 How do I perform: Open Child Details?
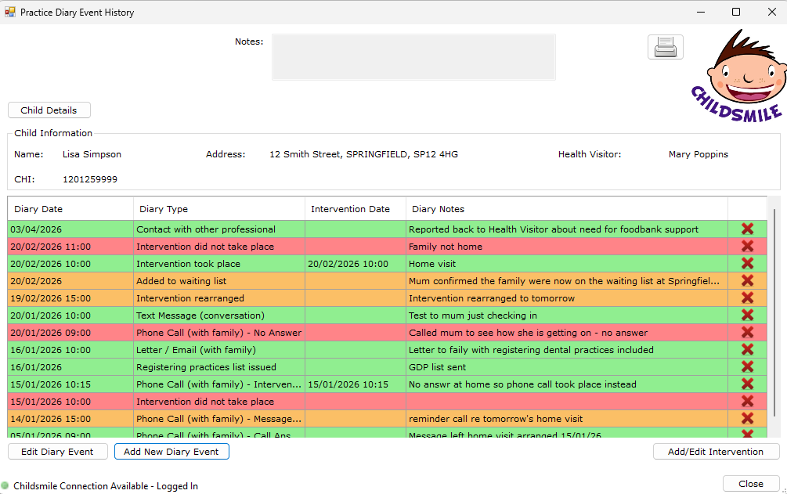49,110
